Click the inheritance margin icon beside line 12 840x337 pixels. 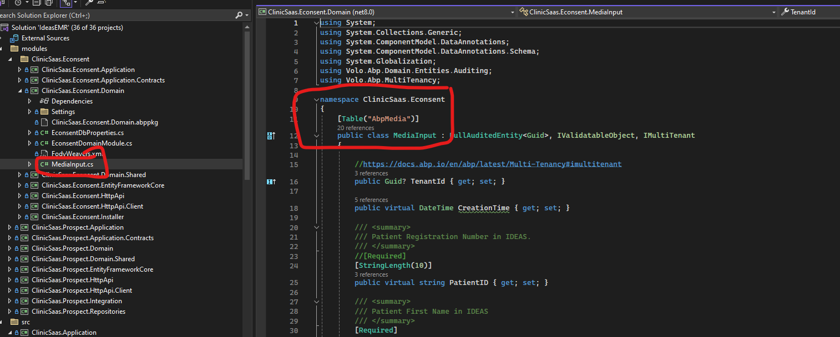point(271,136)
